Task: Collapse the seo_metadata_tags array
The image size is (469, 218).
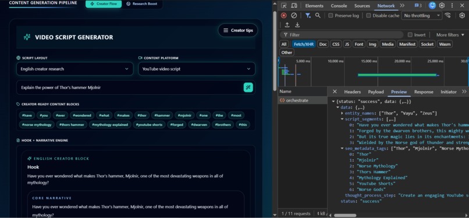Action: point(342,148)
